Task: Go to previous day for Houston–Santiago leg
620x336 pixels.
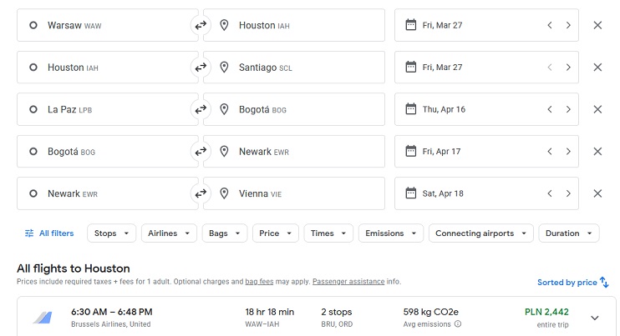Action: 550,68
